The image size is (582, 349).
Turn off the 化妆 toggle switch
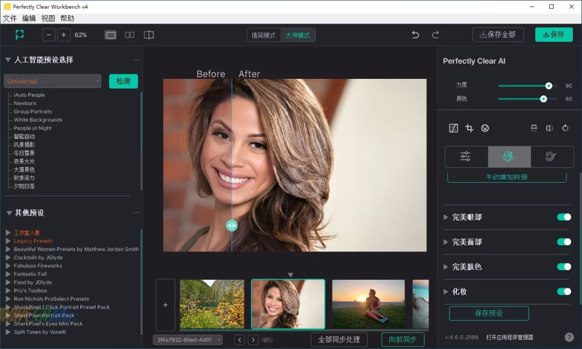tap(564, 292)
